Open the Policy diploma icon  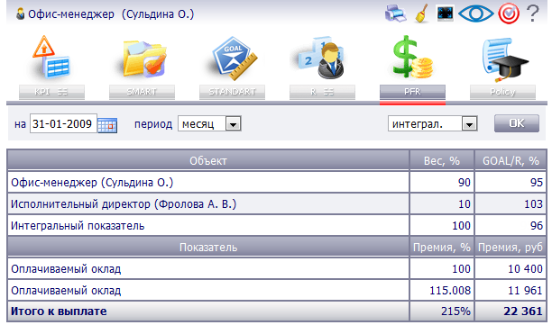[504, 59]
